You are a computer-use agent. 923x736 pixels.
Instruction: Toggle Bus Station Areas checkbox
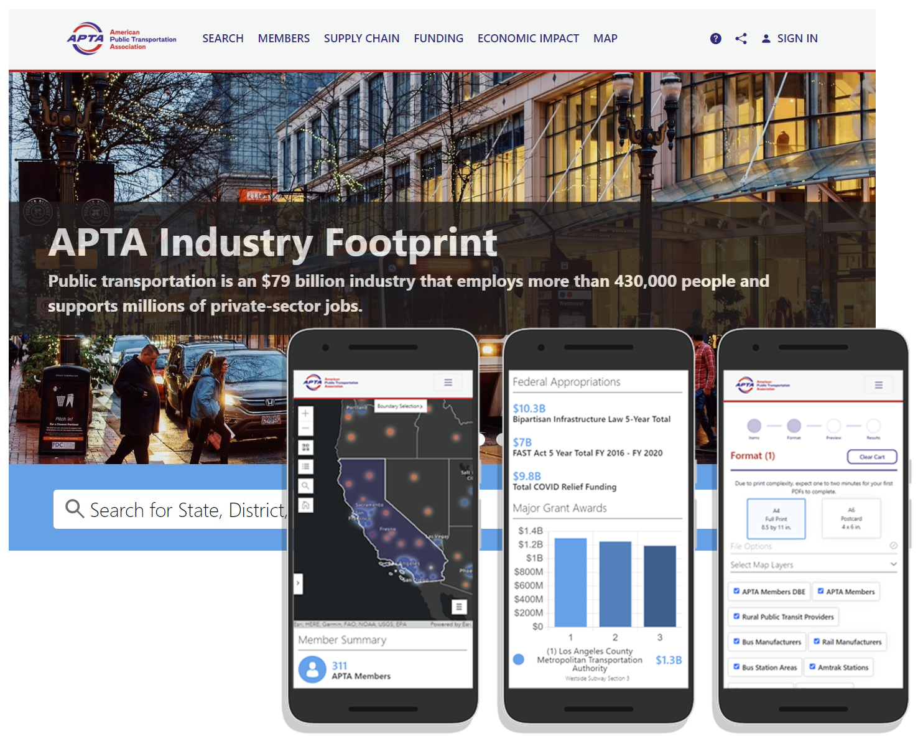coord(736,667)
